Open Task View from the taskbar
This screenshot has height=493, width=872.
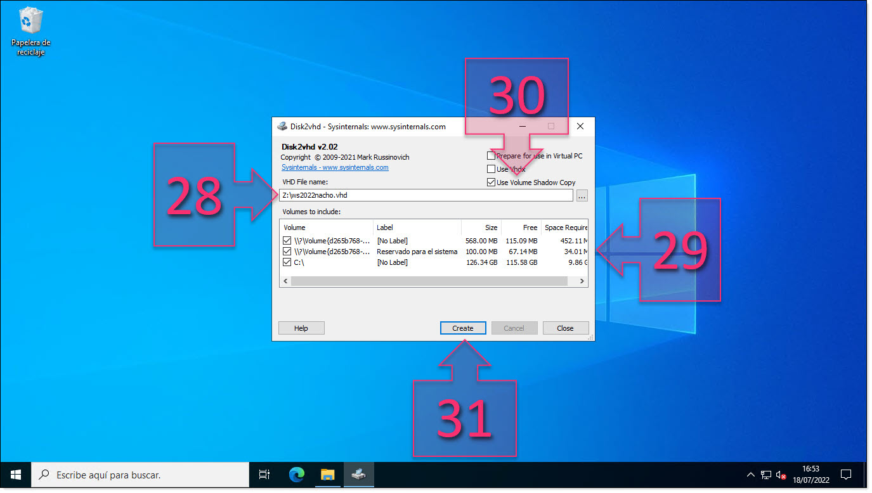point(264,474)
